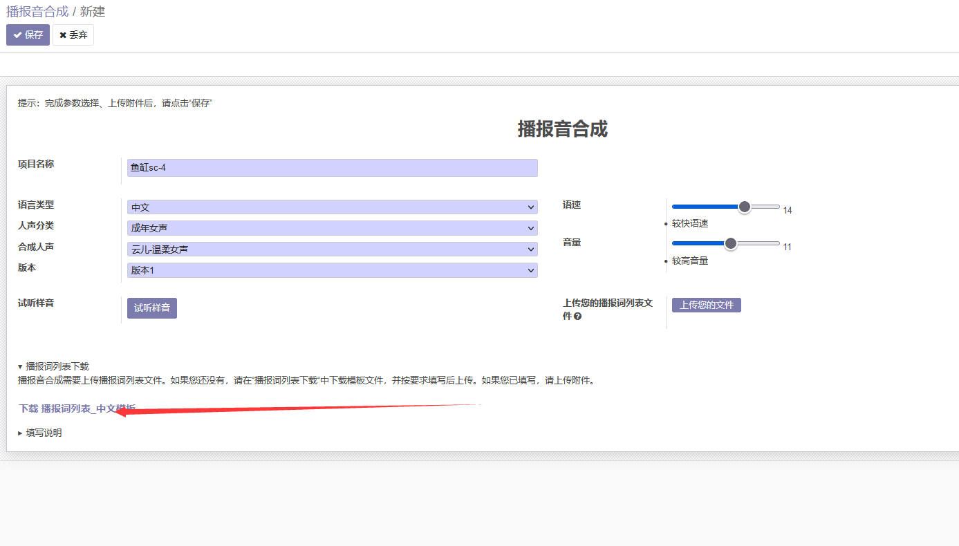Open the 人声分类 dropdown showing 成年女声
Viewport: 959px width, 546px height.
(332, 228)
